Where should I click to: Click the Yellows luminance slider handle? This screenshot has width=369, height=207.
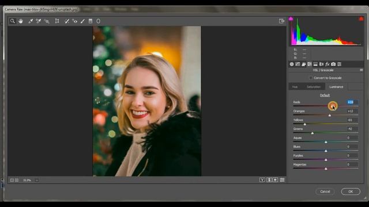point(305,124)
